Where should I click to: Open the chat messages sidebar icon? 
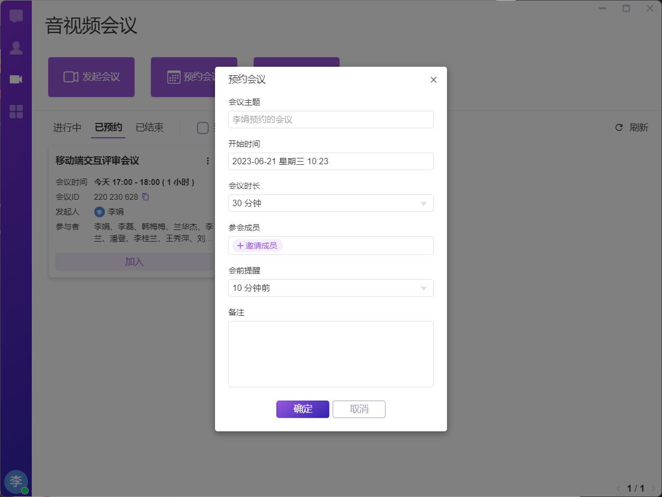[16, 16]
